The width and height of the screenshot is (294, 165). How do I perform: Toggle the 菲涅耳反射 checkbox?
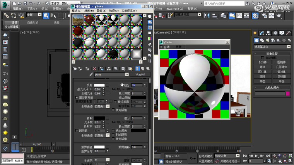[77, 98]
